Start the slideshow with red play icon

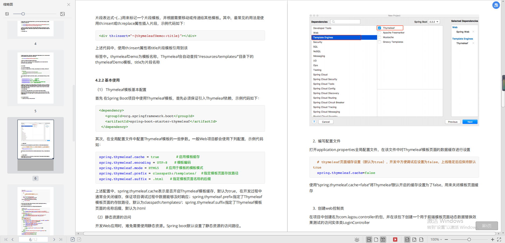pos(395,240)
